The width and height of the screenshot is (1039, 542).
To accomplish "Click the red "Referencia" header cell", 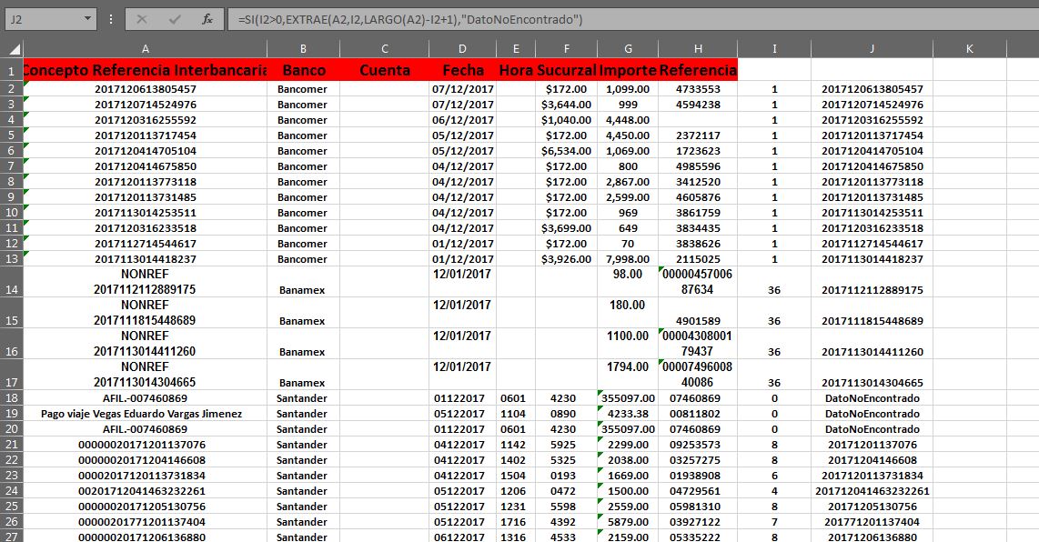I will (x=698, y=70).
